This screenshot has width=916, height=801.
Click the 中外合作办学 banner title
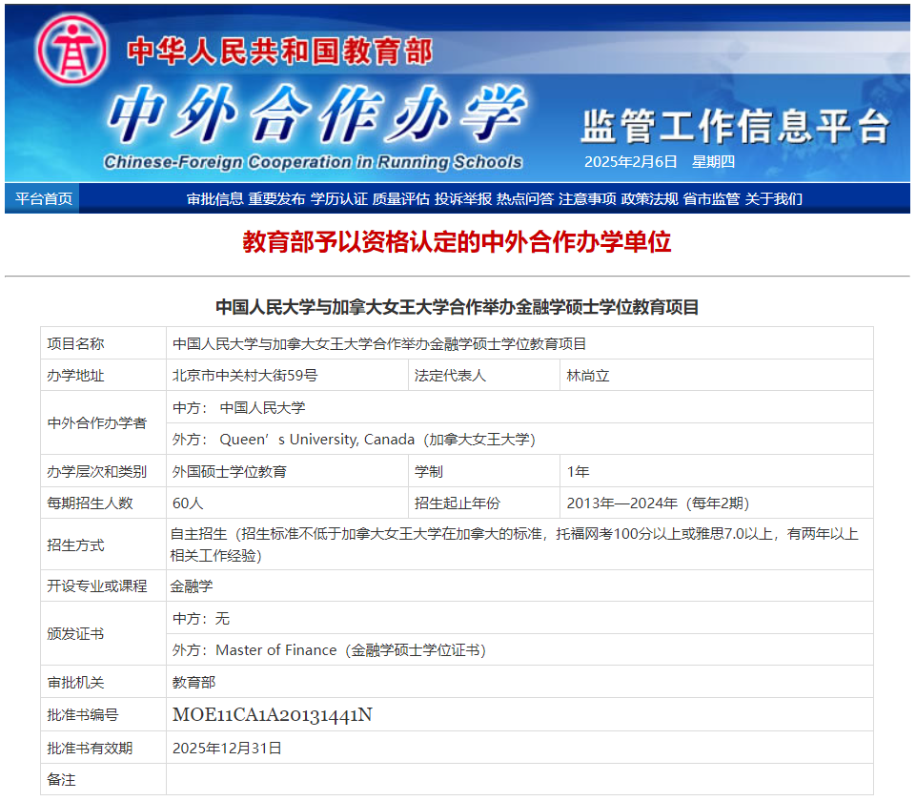pos(317,113)
